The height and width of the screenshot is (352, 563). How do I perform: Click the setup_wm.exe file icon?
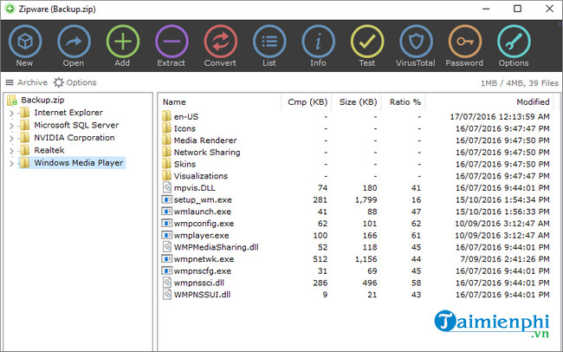click(x=166, y=199)
